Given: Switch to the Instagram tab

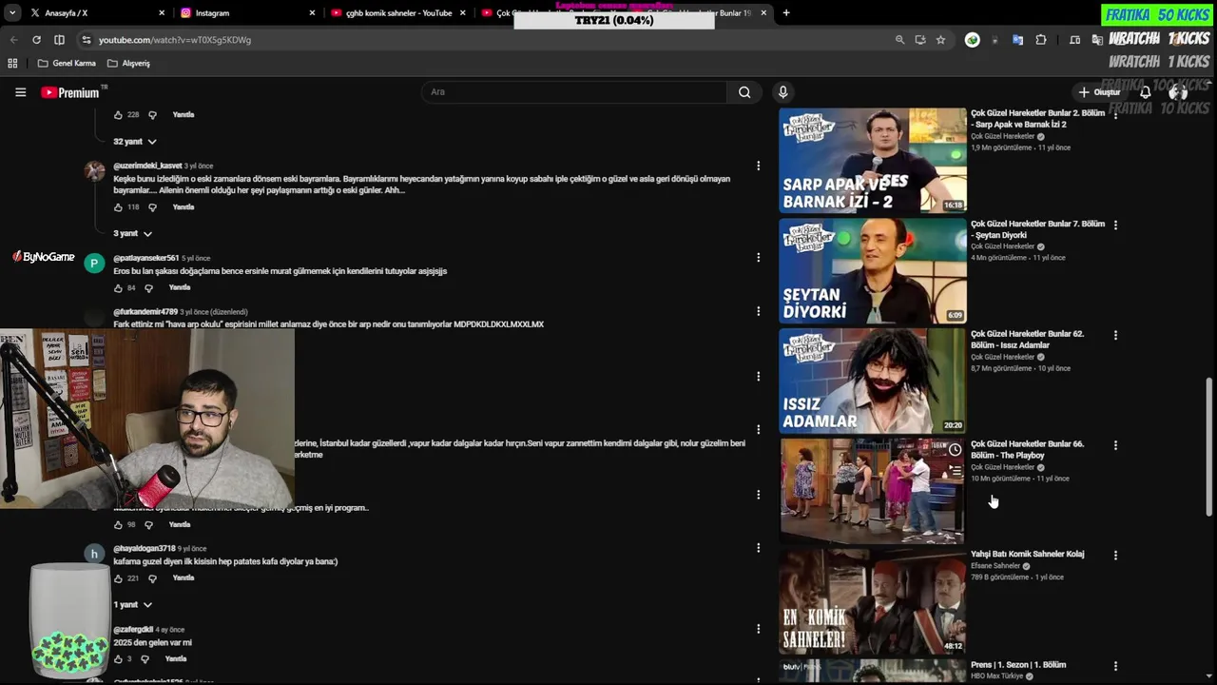Looking at the screenshot, I should click(247, 13).
